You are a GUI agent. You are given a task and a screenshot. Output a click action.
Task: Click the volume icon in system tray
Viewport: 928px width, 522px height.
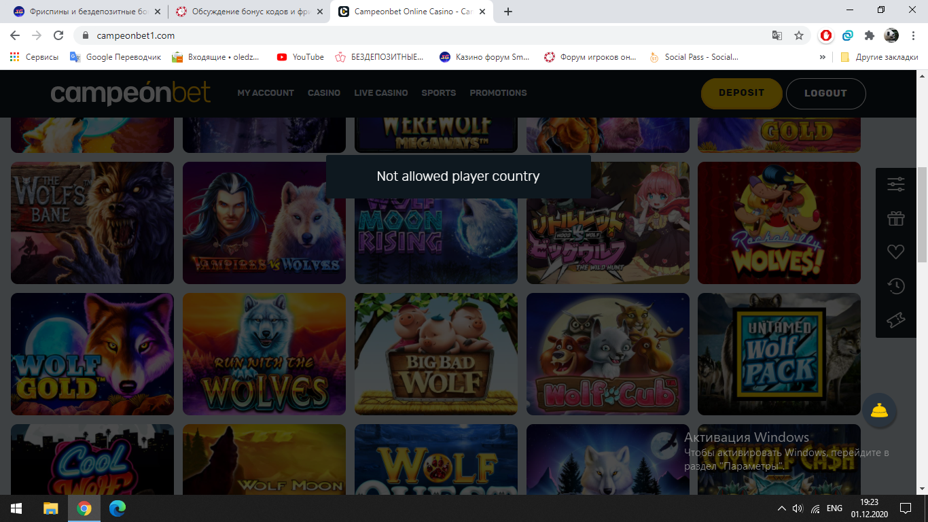pyautogui.click(x=798, y=508)
